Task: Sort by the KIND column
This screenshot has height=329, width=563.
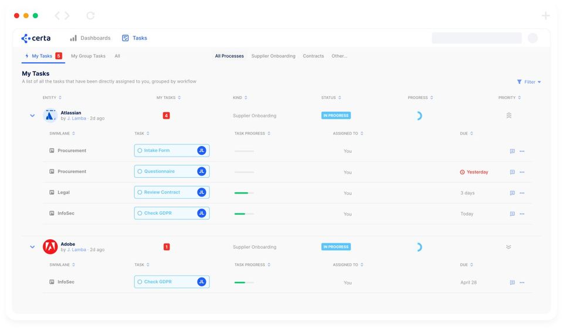Action: click(240, 98)
